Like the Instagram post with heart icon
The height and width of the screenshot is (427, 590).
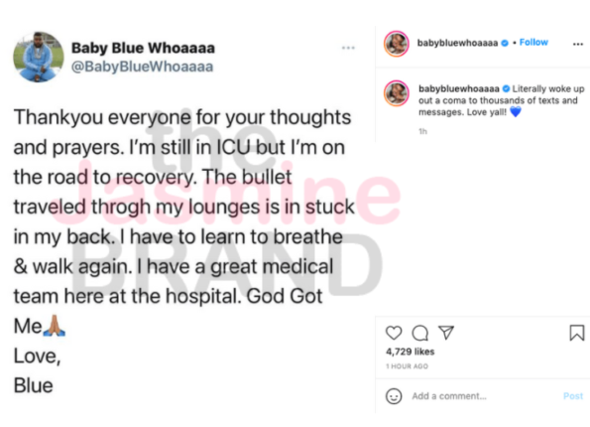click(394, 333)
